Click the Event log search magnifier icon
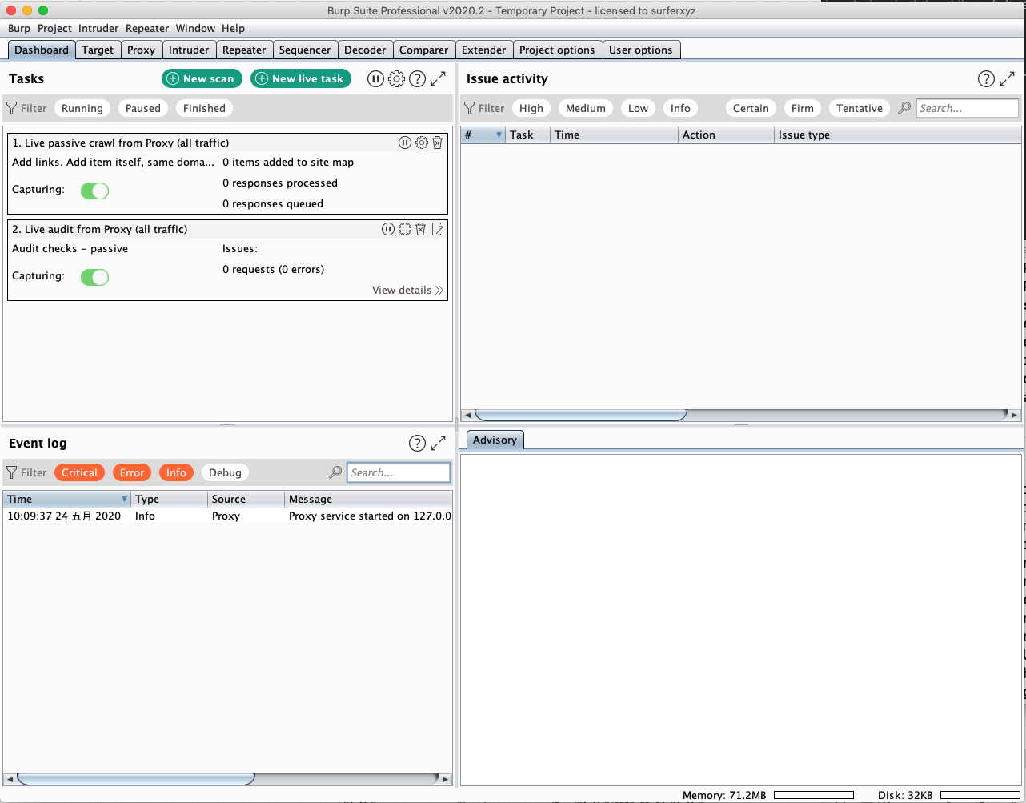Image resolution: width=1026 pixels, height=803 pixels. pos(335,472)
